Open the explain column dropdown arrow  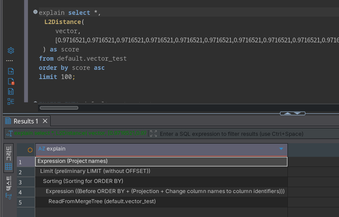click(281, 149)
